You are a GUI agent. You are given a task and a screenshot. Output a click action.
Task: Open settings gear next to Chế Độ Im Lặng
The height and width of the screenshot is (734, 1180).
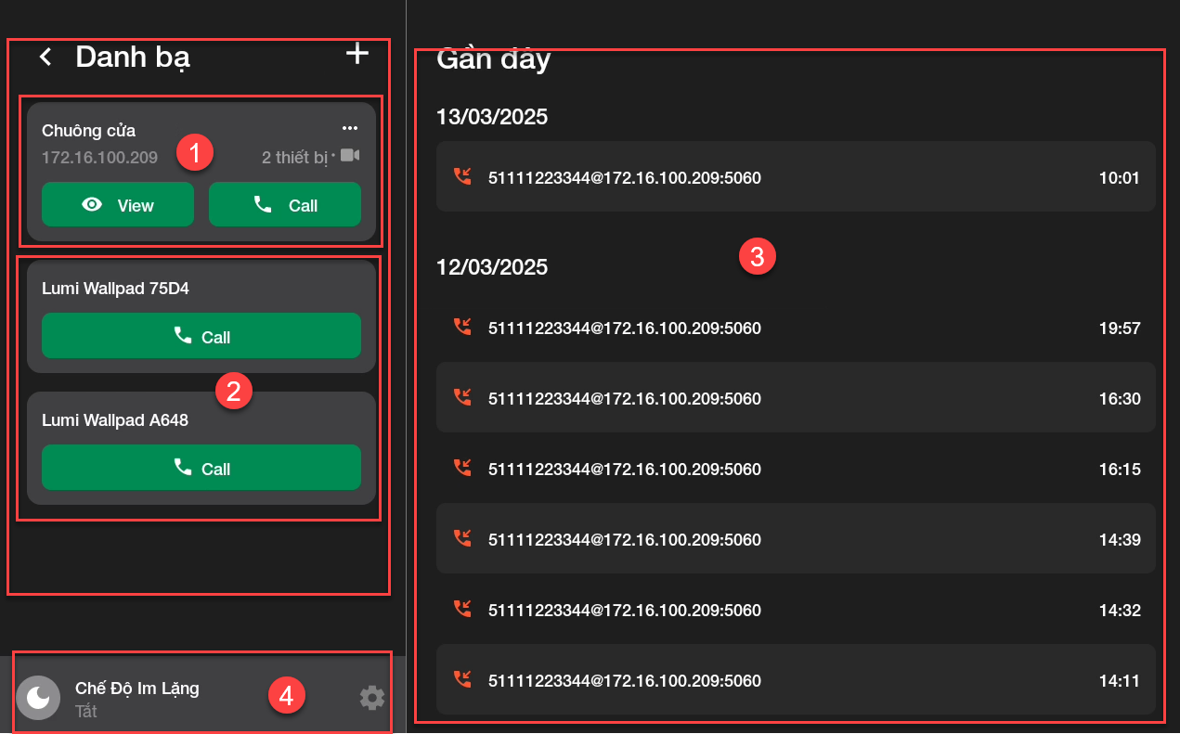click(371, 698)
